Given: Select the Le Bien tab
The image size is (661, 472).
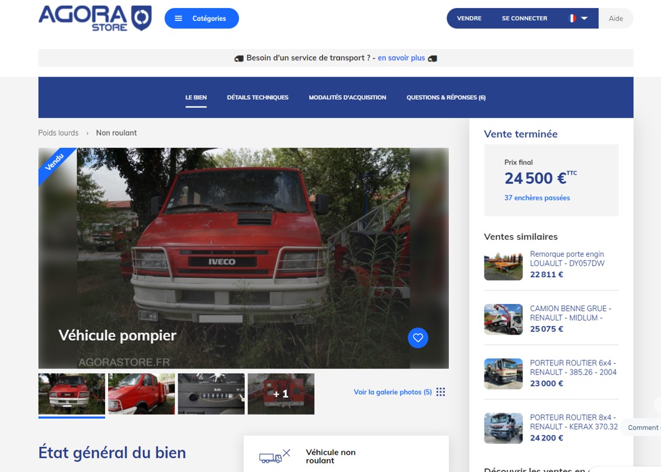Looking at the screenshot, I should click(x=196, y=98).
